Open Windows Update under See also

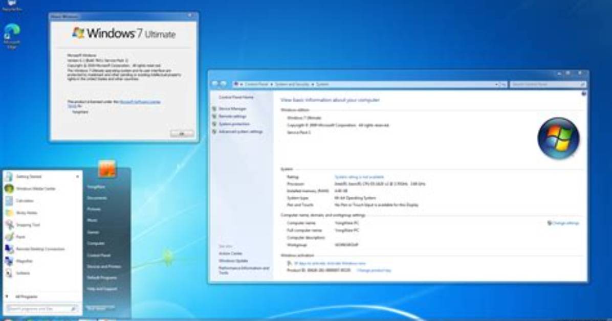pyautogui.click(x=233, y=261)
